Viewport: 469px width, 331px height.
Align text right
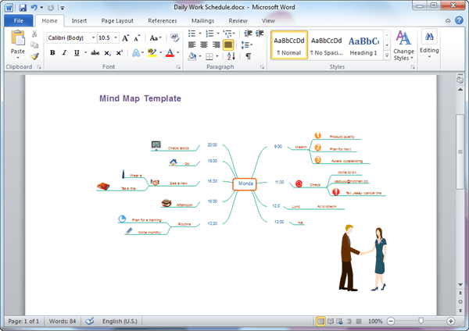pyautogui.click(x=216, y=44)
